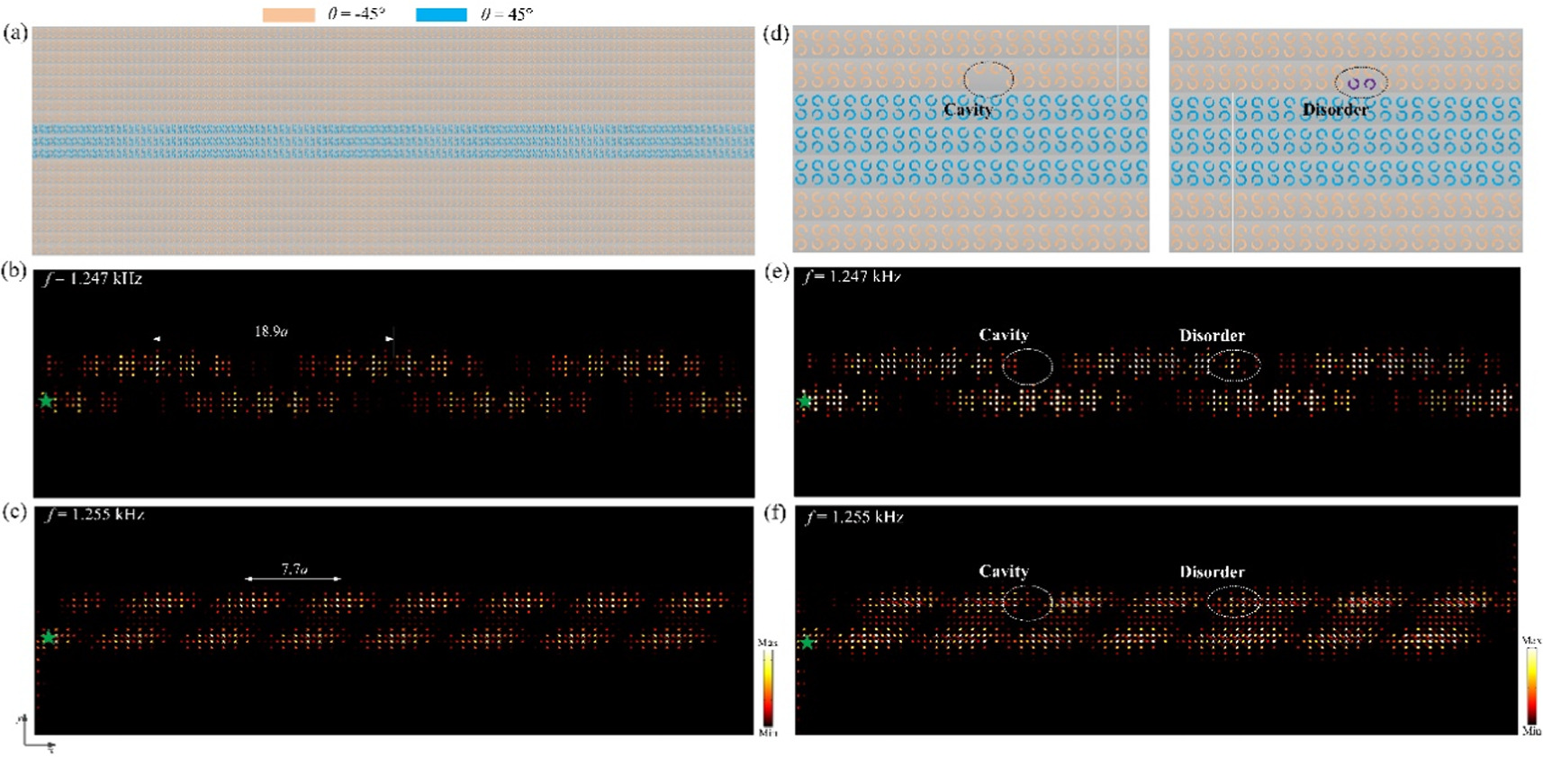Click the color bar beside panel (c)
The width and height of the screenshot is (1543, 757).
(x=768, y=688)
